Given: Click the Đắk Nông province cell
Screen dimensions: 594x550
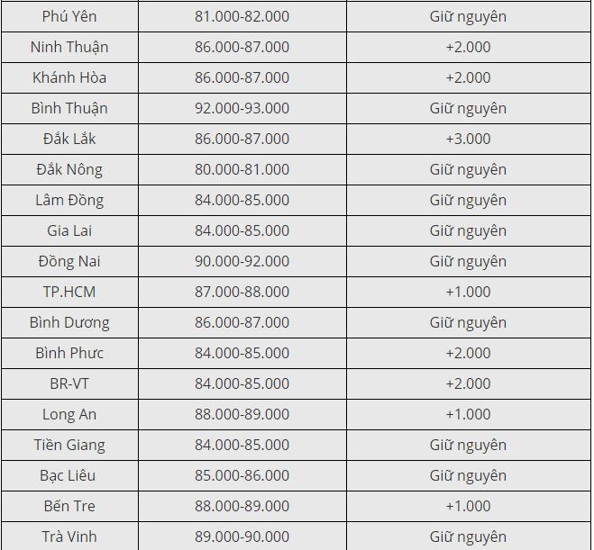Looking at the screenshot, I should coord(69,169).
